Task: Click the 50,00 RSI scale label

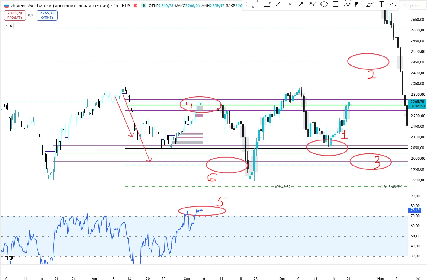Action: click(x=415, y=236)
